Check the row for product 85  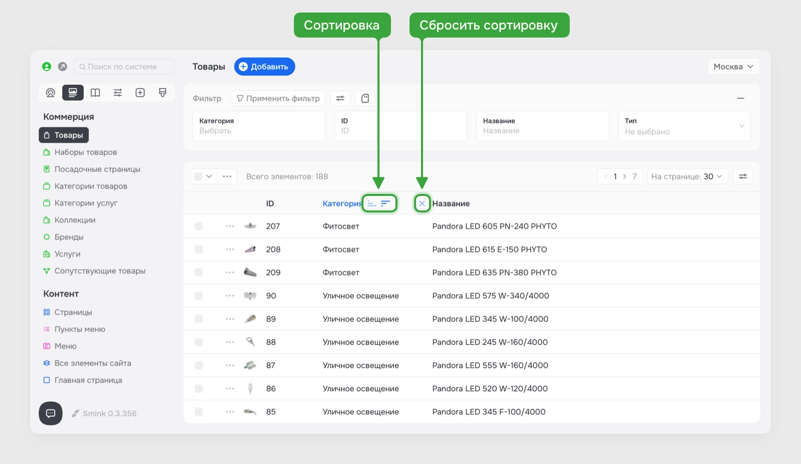tap(199, 412)
